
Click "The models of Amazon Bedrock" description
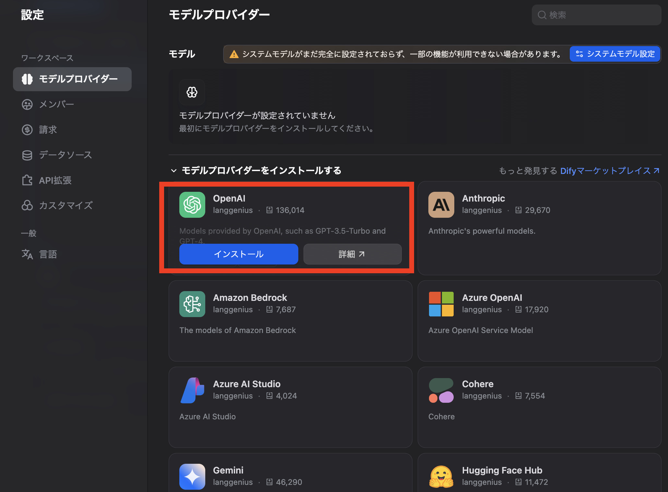(238, 330)
